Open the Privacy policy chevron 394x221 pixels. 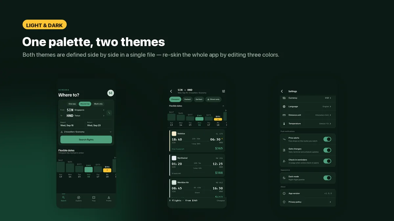coord(330,202)
